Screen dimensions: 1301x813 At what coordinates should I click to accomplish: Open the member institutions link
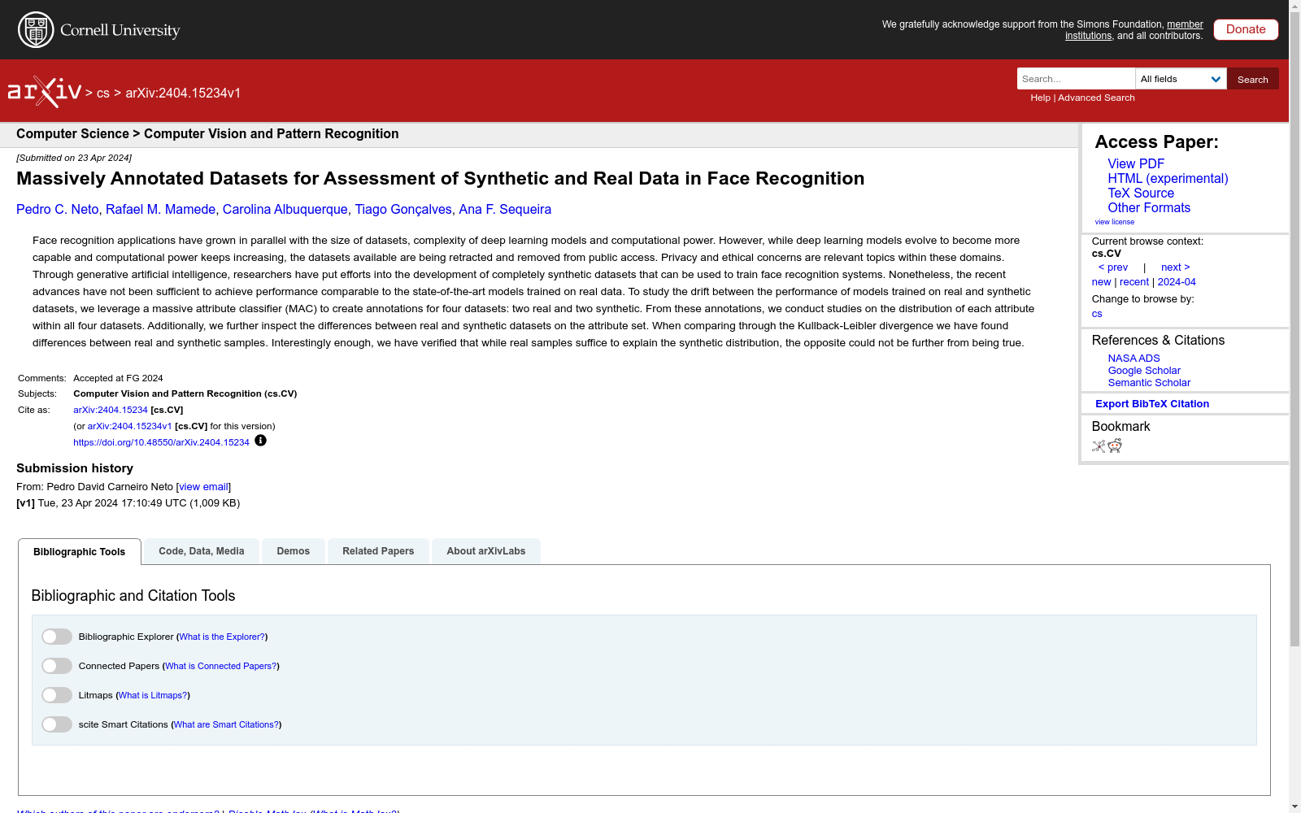1134,30
